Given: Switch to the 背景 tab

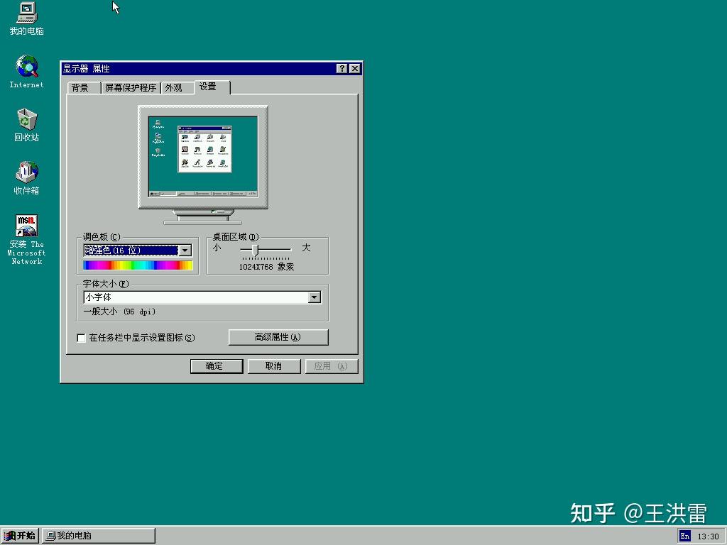Looking at the screenshot, I should (82, 87).
